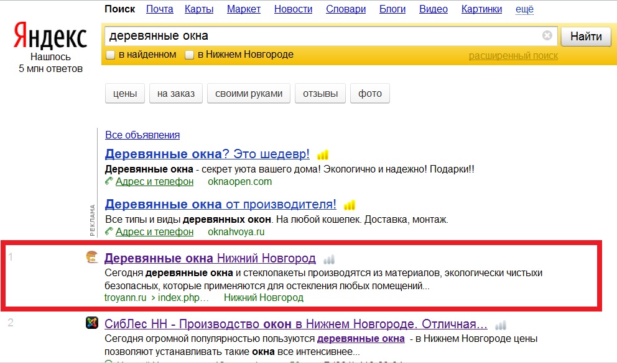Open ad 'Деревянные окна? Это шедевр!'
This screenshot has height=363, width=617.
207,154
